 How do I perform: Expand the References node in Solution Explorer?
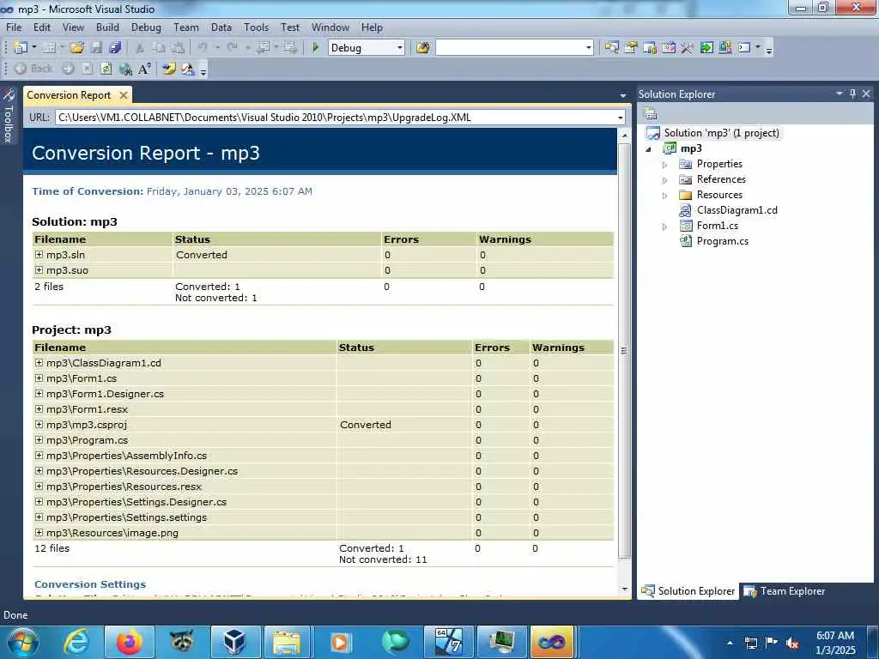[665, 180]
